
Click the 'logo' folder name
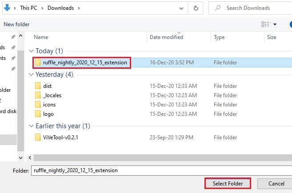pos(48,114)
